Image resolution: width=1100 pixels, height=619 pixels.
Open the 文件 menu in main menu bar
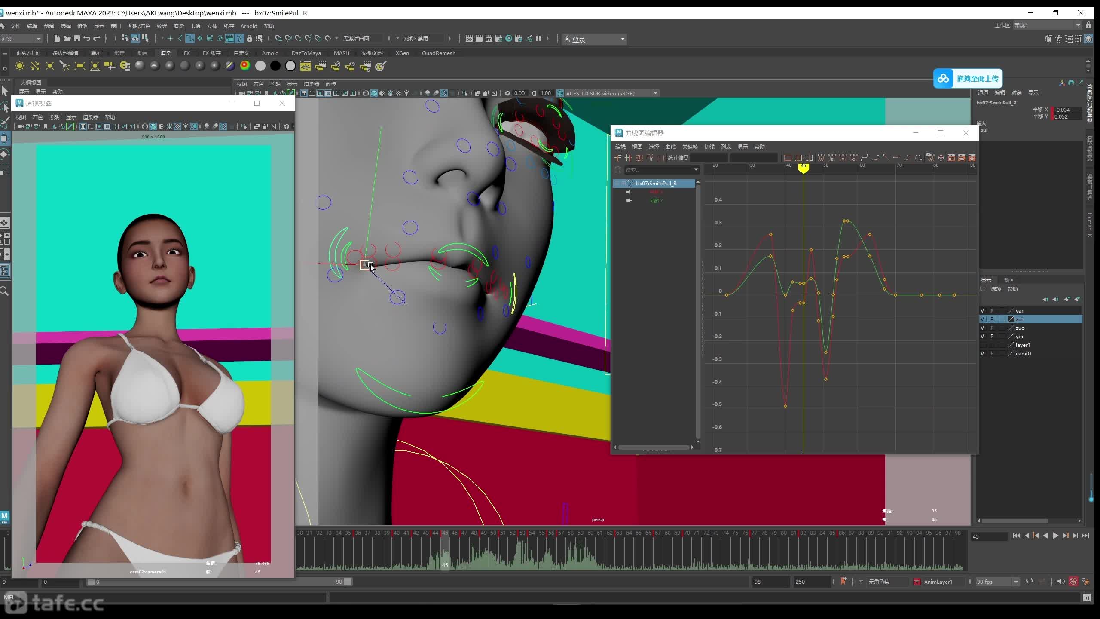[x=15, y=26]
